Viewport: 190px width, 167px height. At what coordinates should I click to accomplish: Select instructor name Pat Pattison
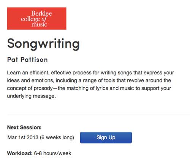pyautogui.click(x=27, y=60)
